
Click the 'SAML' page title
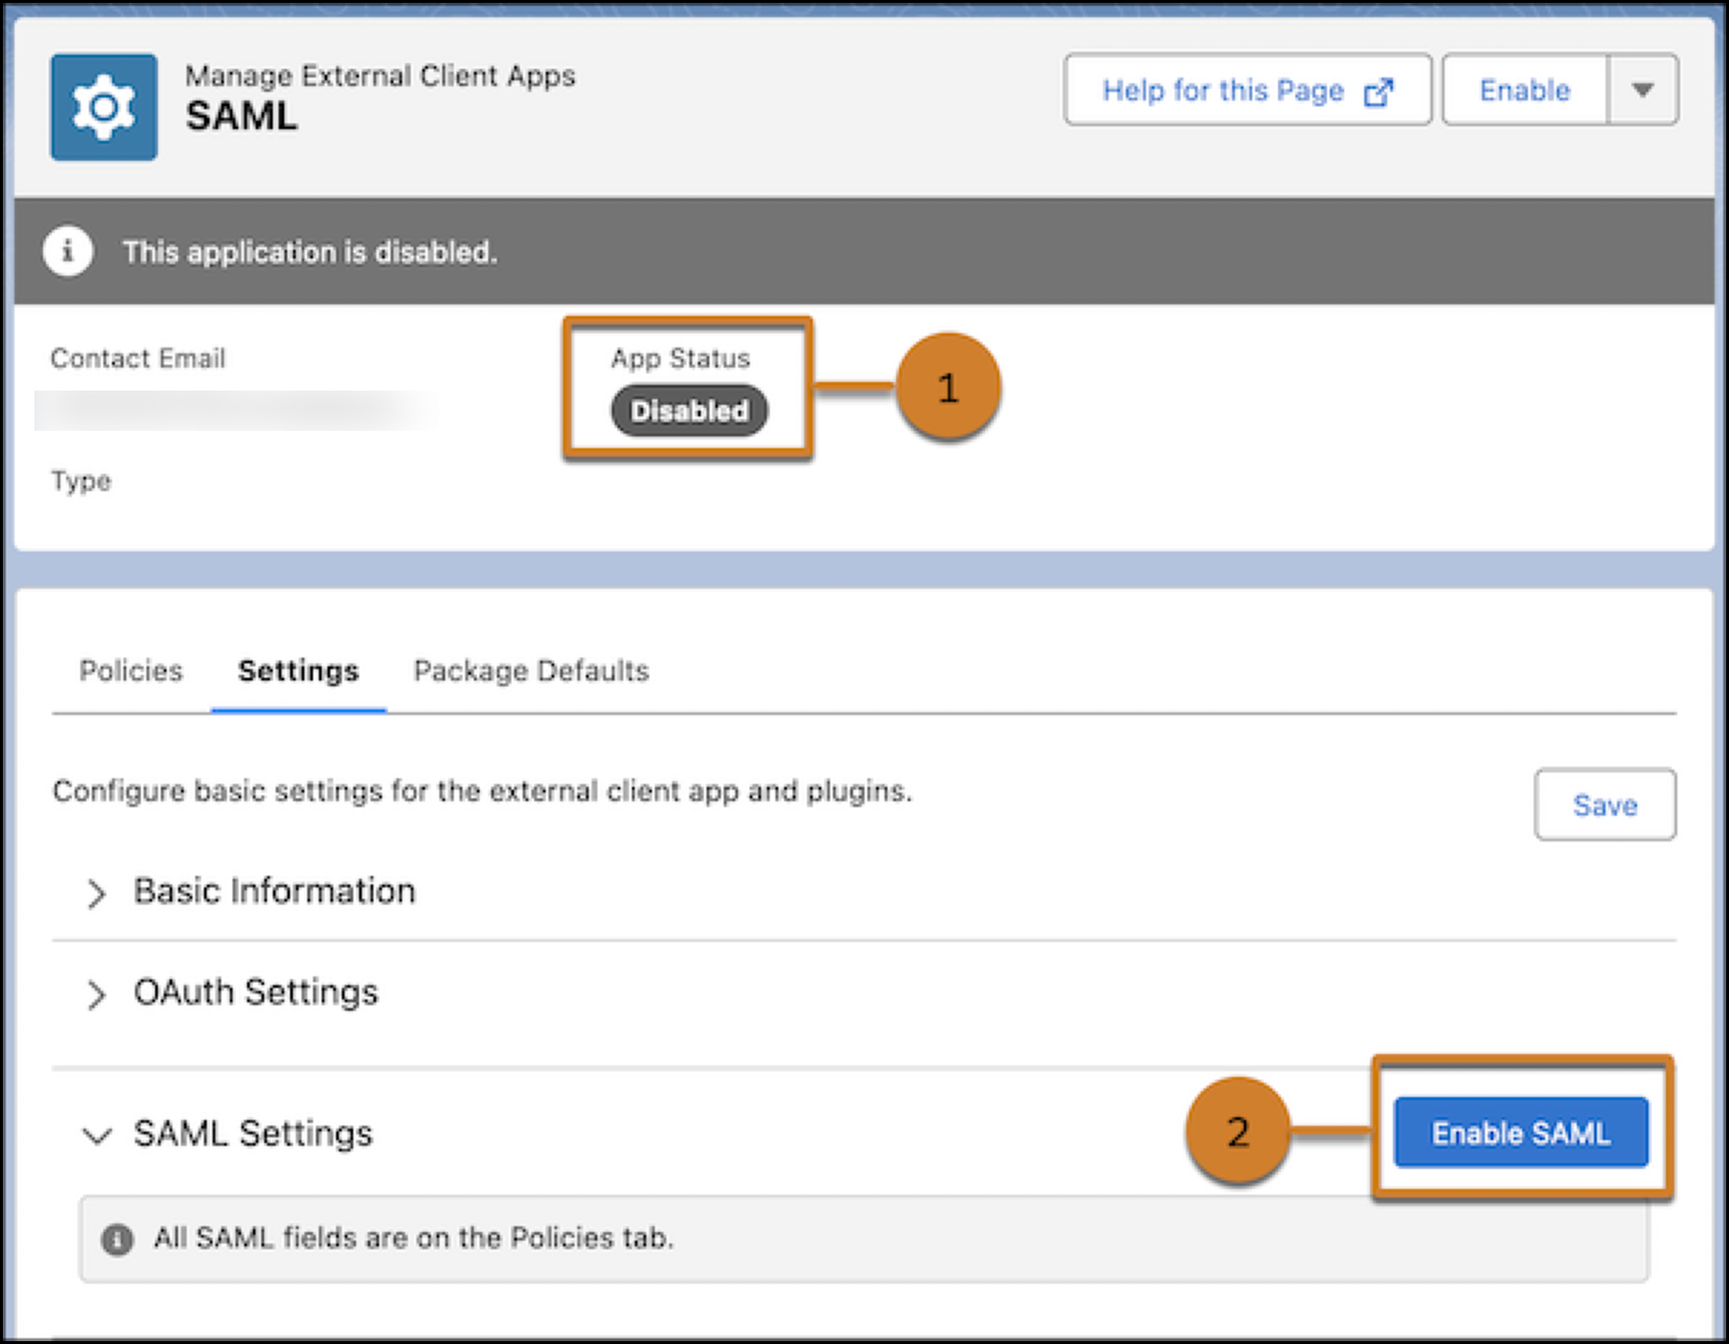pos(241,116)
